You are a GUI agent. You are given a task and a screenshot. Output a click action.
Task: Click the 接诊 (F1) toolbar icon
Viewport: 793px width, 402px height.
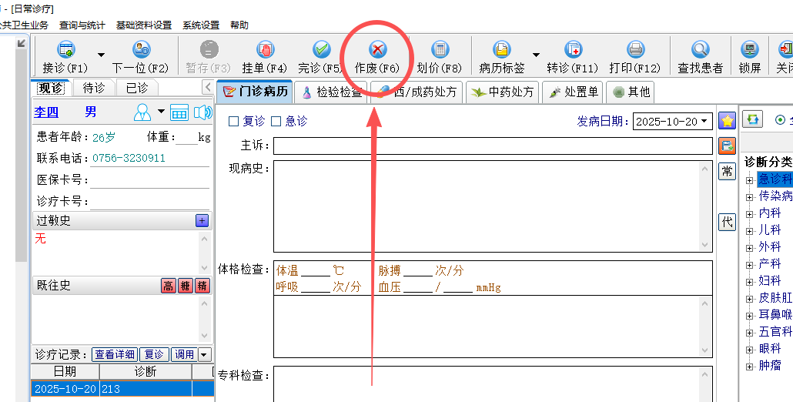click(65, 50)
